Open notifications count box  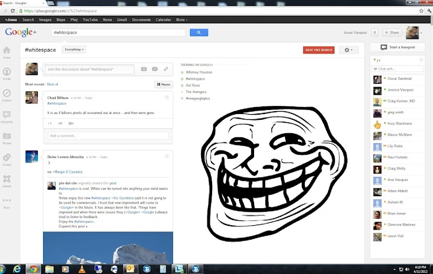coord(375,33)
